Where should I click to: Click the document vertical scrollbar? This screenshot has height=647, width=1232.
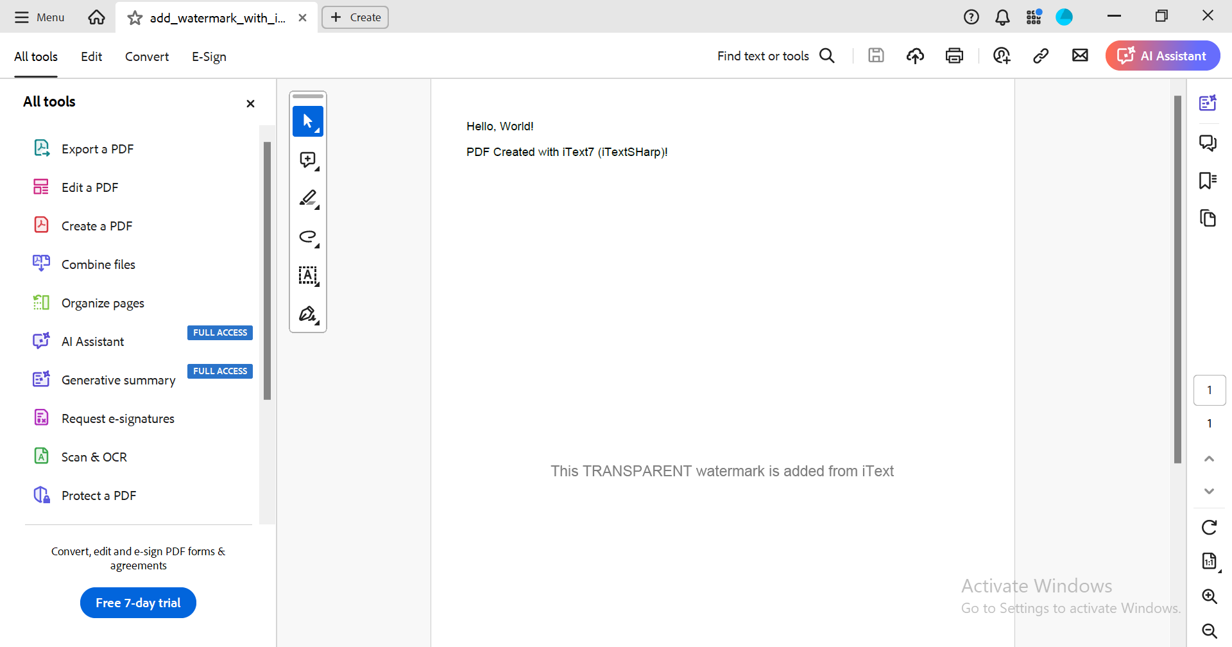[1177, 279]
